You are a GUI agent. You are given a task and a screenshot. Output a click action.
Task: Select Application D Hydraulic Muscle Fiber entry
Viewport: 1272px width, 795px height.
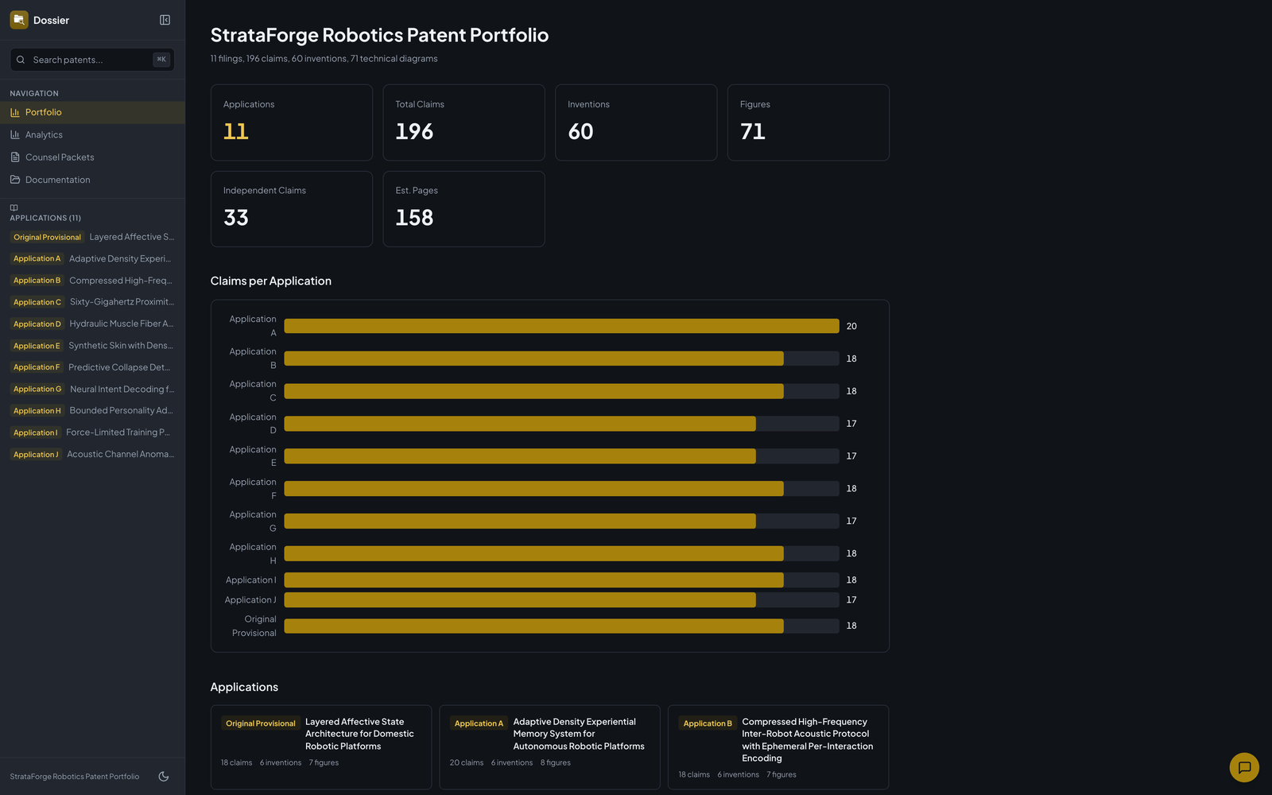click(92, 324)
